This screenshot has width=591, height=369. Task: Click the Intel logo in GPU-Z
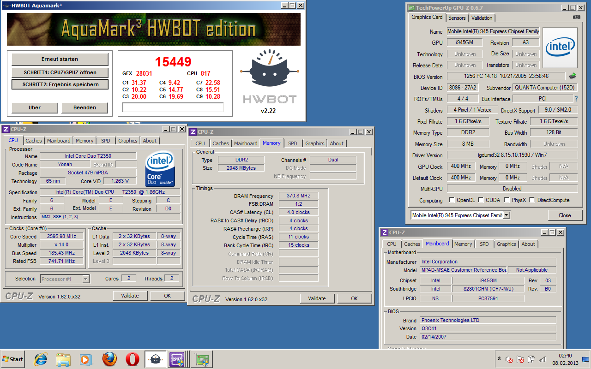pyautogui.click(x=560, y=47)
